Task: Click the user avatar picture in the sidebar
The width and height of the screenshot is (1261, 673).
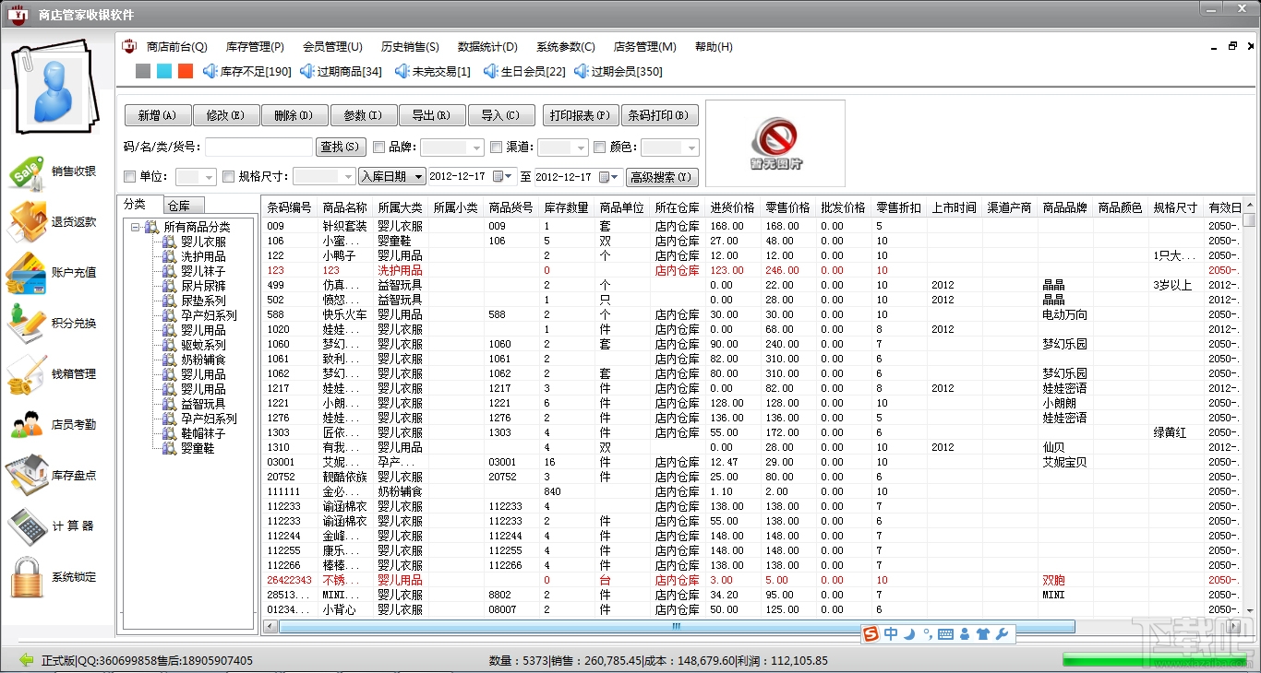Action: click(x=56, y=89)
